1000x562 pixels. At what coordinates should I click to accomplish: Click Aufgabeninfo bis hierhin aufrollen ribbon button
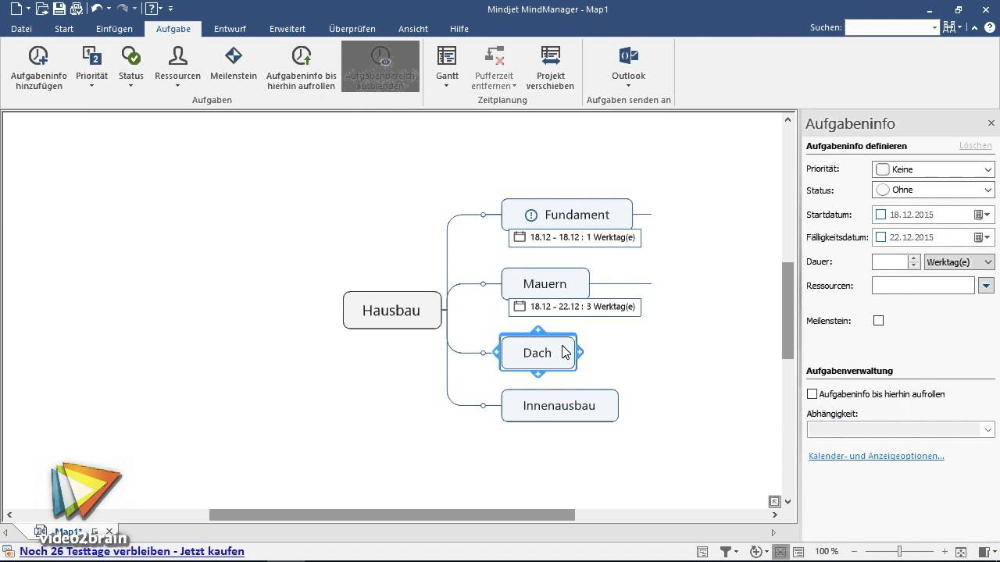click(x=302, y=67)
